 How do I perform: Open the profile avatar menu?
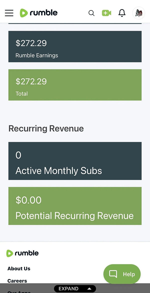(x=138, y=13)
